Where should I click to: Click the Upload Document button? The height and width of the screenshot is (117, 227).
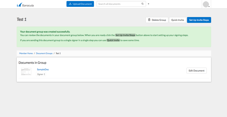point(80,4)
